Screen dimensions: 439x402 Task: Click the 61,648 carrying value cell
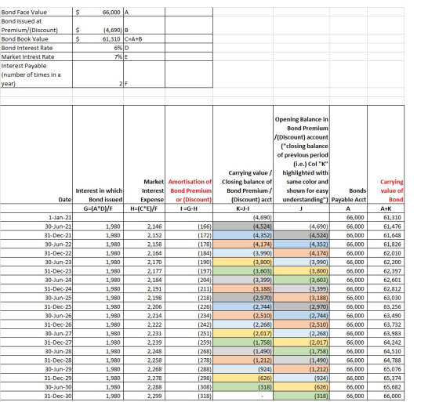[386, 235]
